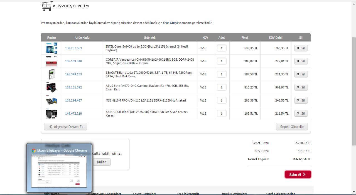Screen dimensions: 356x195
Task: Edit quantity field for Corsair Vengeance memory
Action: pos(222,61)
